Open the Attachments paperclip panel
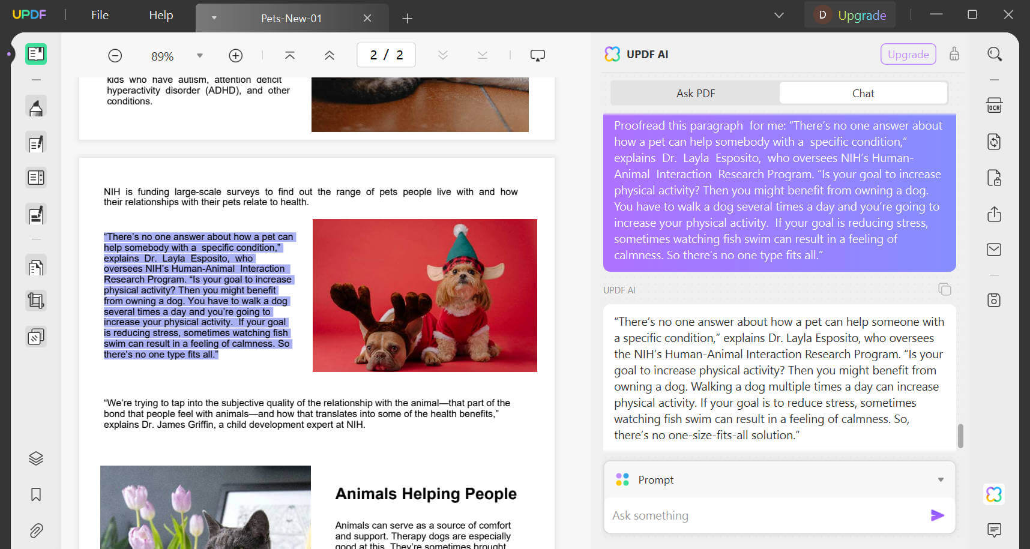 (36, 530)
